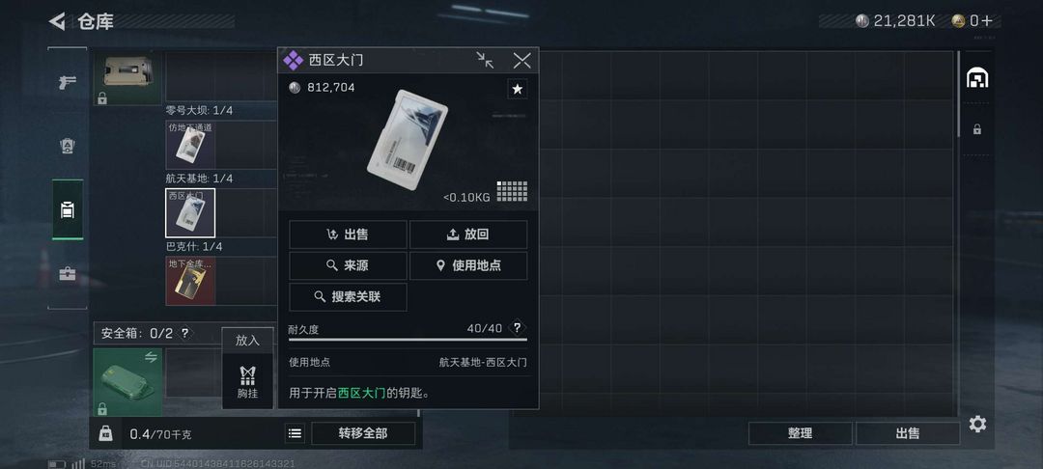Go back using the warehouse arrow
1043x469 pixels.
[x=57, y=21]
